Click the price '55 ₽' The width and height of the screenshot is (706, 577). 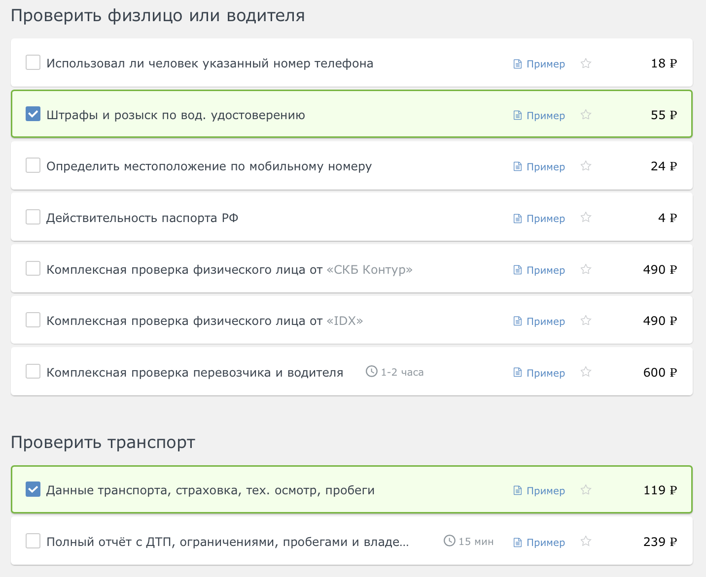(x=664, y=115)
